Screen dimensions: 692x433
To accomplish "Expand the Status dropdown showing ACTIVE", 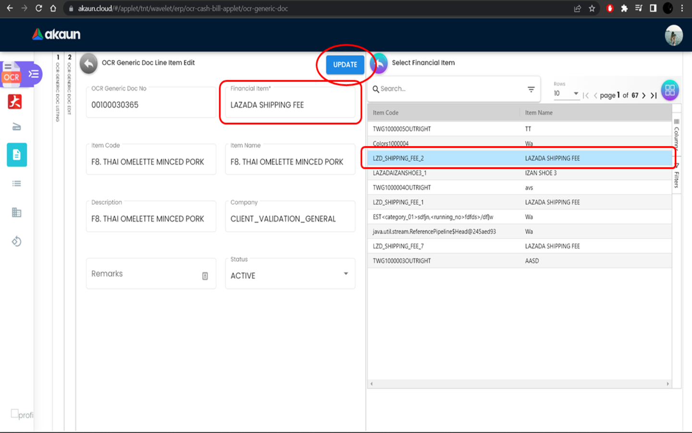I will (x=346, y=274).
